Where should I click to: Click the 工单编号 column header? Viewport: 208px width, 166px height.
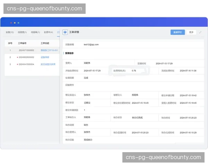22,43
